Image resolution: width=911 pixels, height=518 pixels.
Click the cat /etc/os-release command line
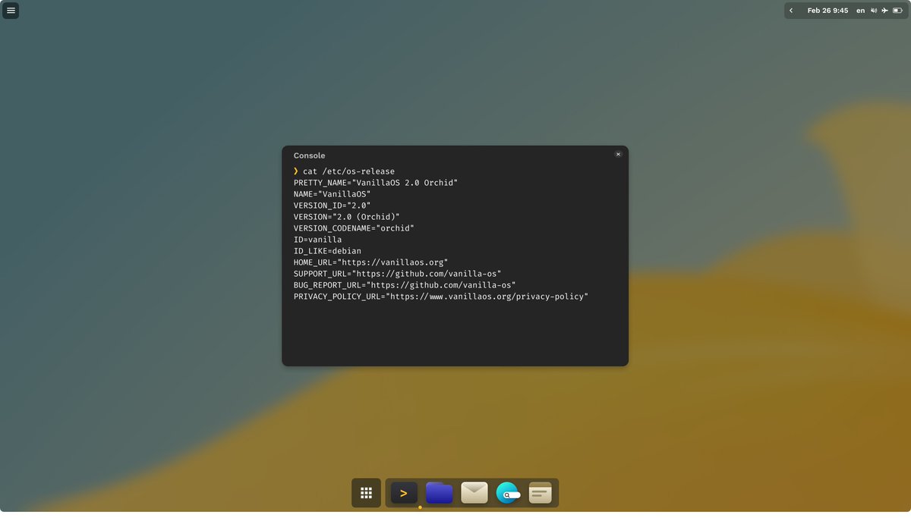pos(344,171)
